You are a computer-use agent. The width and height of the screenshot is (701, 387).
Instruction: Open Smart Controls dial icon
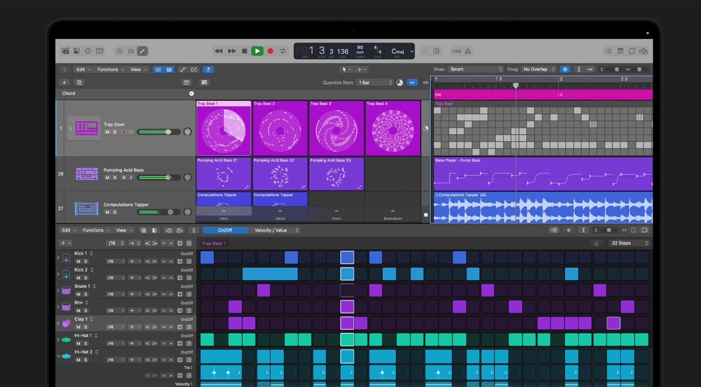pyautogui.click(x=119, y=51)
